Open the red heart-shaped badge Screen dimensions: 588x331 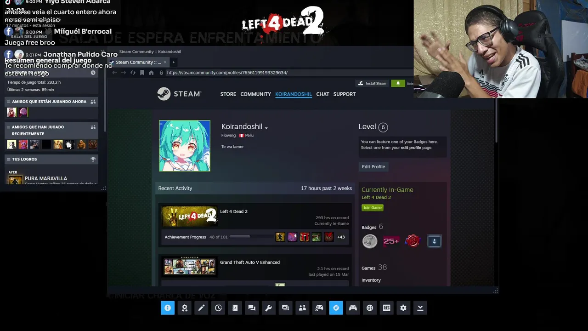413,241
